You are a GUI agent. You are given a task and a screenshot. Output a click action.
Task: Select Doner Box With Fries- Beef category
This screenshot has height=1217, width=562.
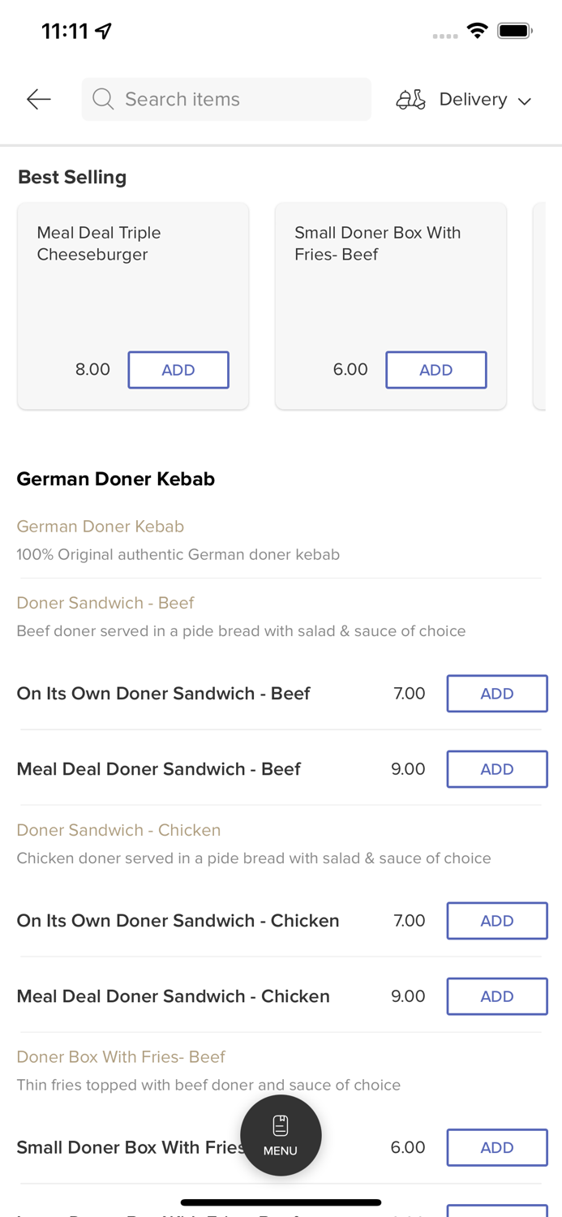tap(121, 1056)
